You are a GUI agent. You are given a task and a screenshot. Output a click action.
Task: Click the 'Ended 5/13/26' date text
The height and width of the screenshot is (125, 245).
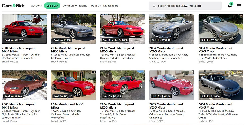coord(10,62)
